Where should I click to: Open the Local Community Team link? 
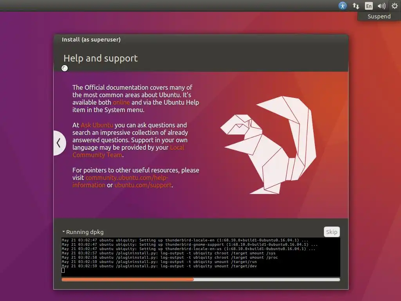click(128, 151)
